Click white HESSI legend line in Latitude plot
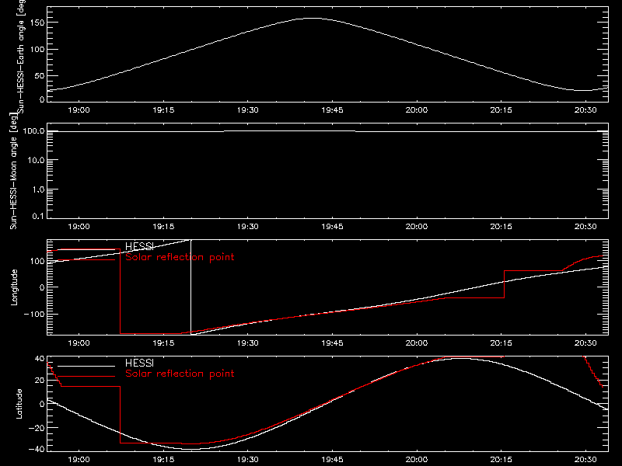This screenshot has height=466, width=622. [86, 366]
